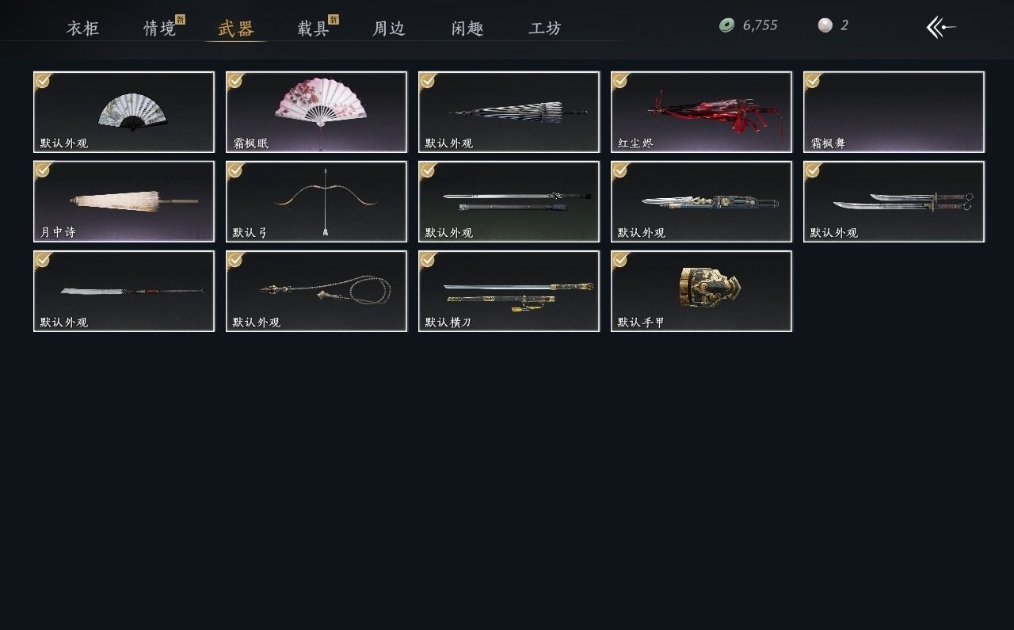Click the white pearl currency icon
The image size is (1014, 630).
825,25
